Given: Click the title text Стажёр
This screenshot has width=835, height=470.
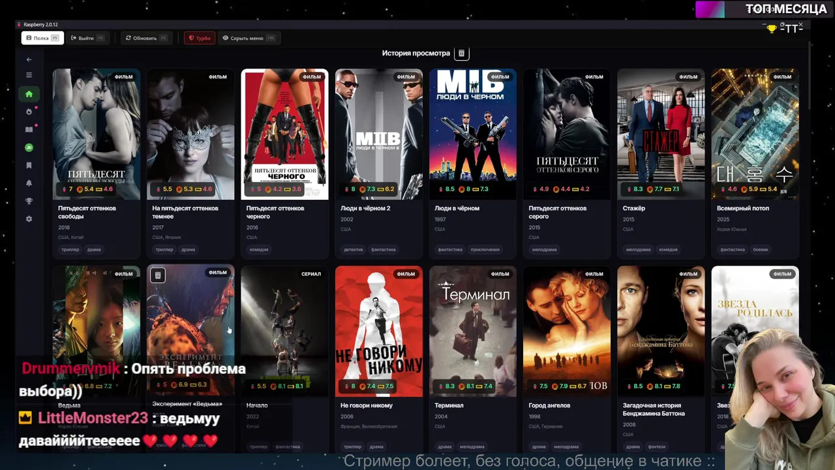Looking at the screenshot, I should tap(633, 208).
